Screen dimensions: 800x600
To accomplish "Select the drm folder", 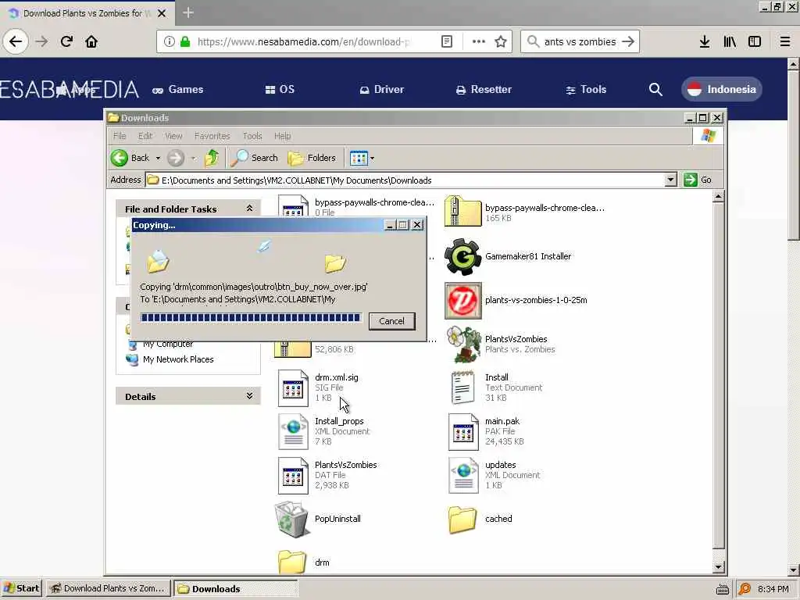I will tap(292, 562).
